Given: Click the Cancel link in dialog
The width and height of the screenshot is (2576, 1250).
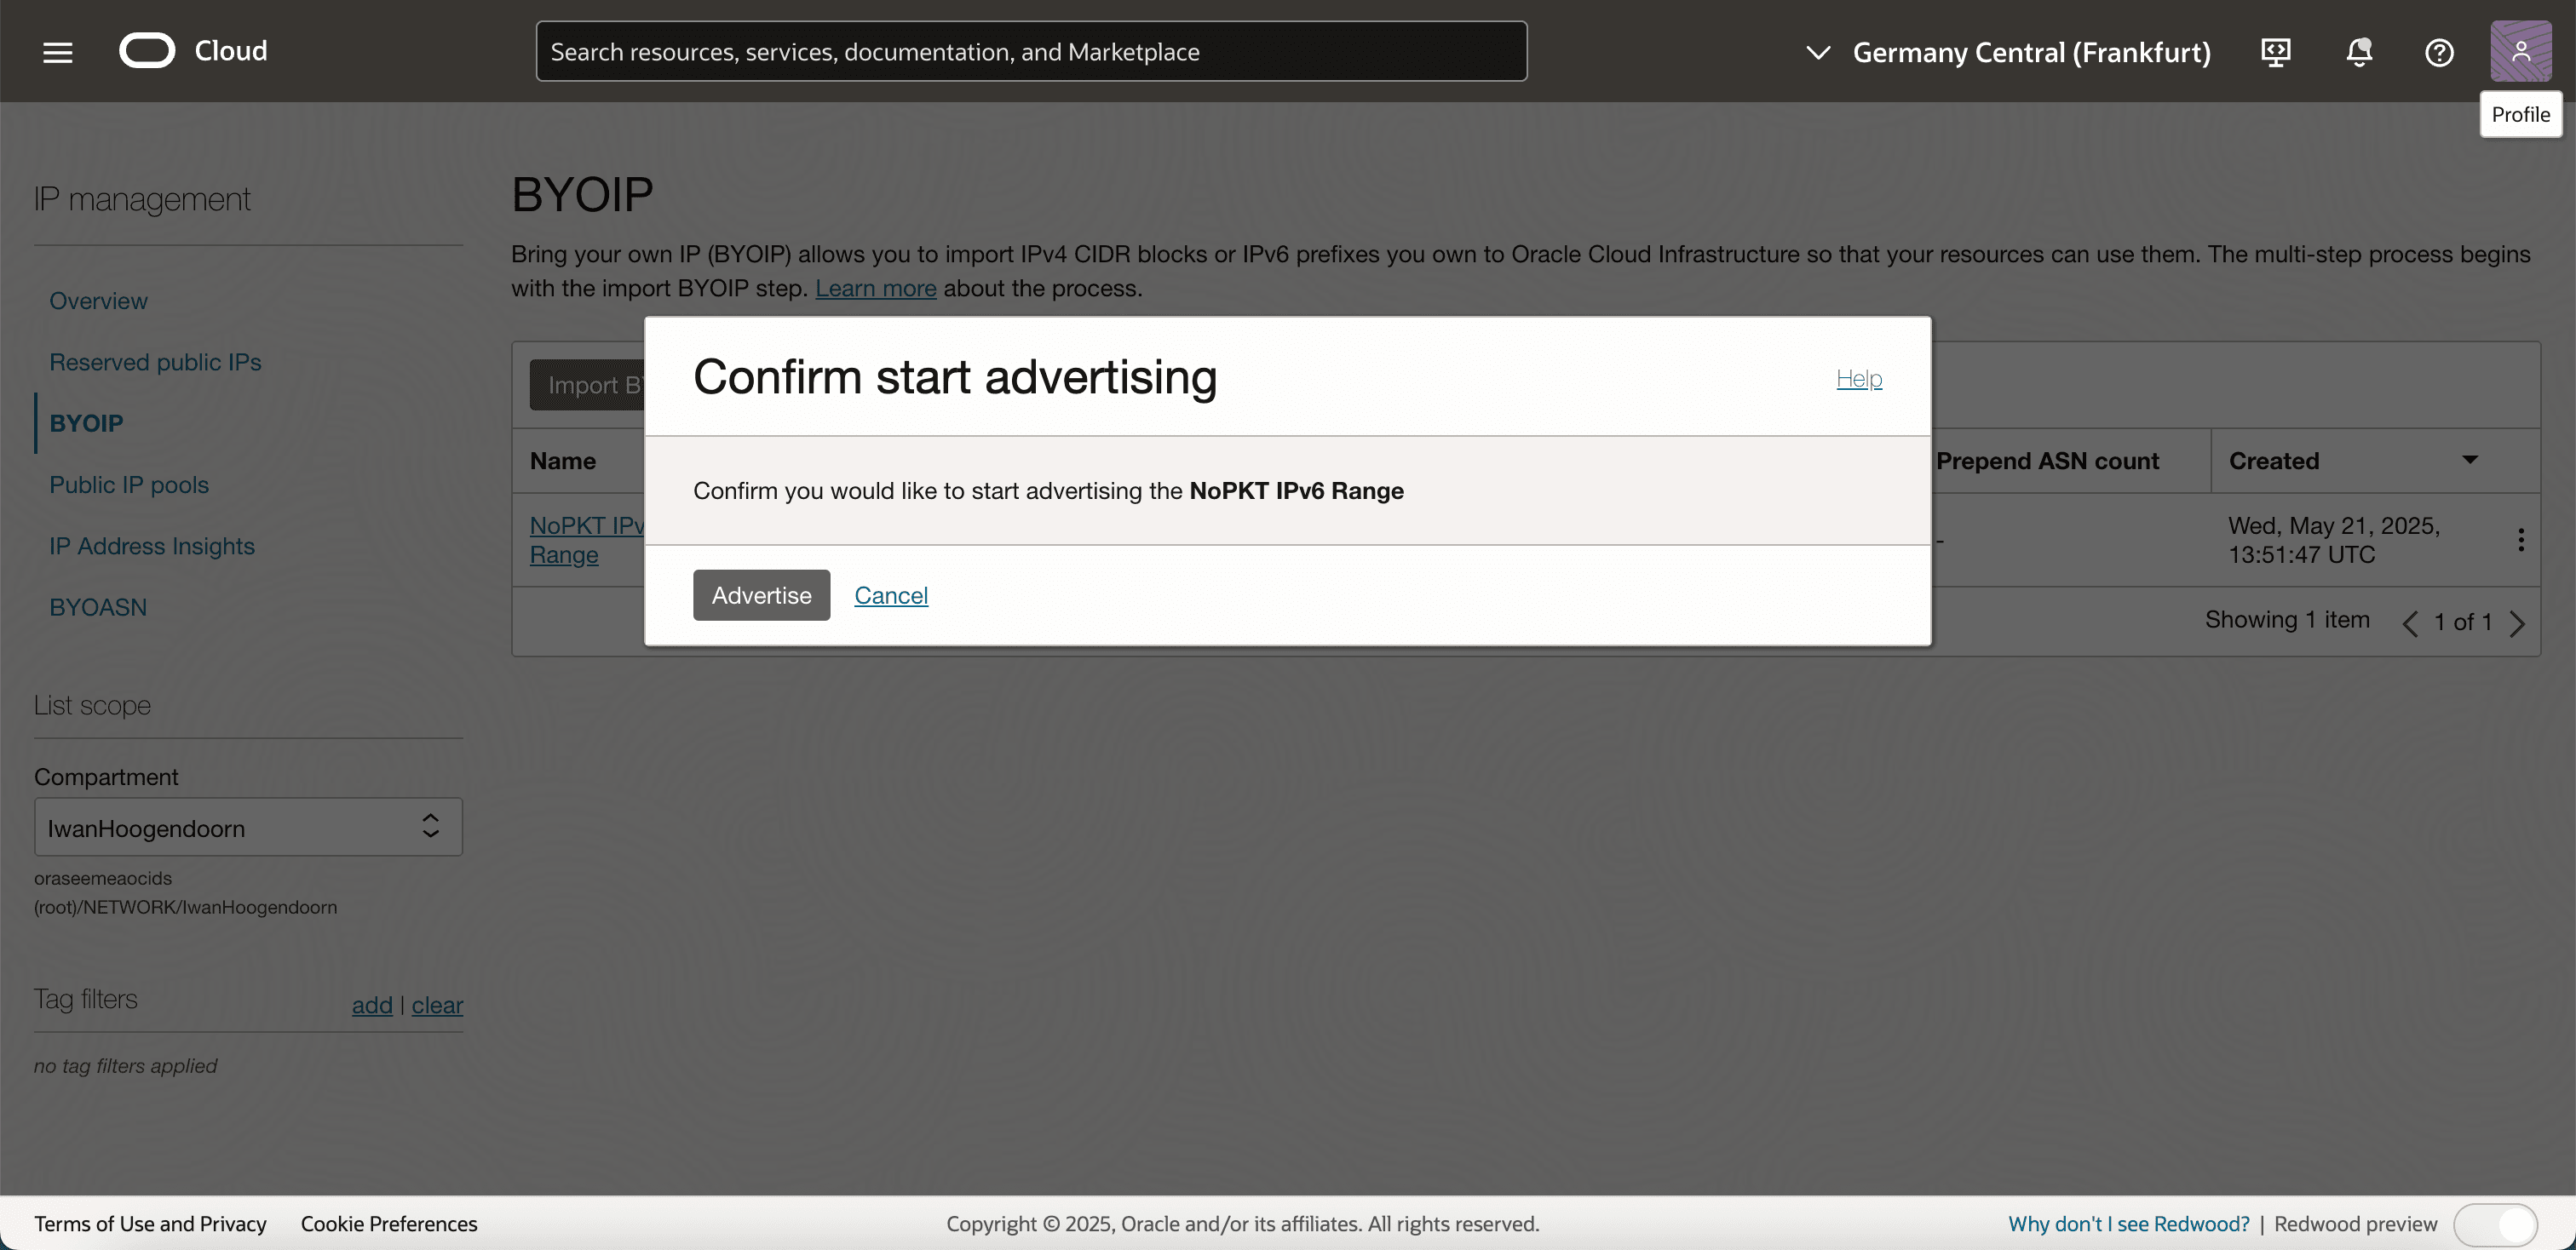Looking at the screenshot, I should [x=890, y=594].
